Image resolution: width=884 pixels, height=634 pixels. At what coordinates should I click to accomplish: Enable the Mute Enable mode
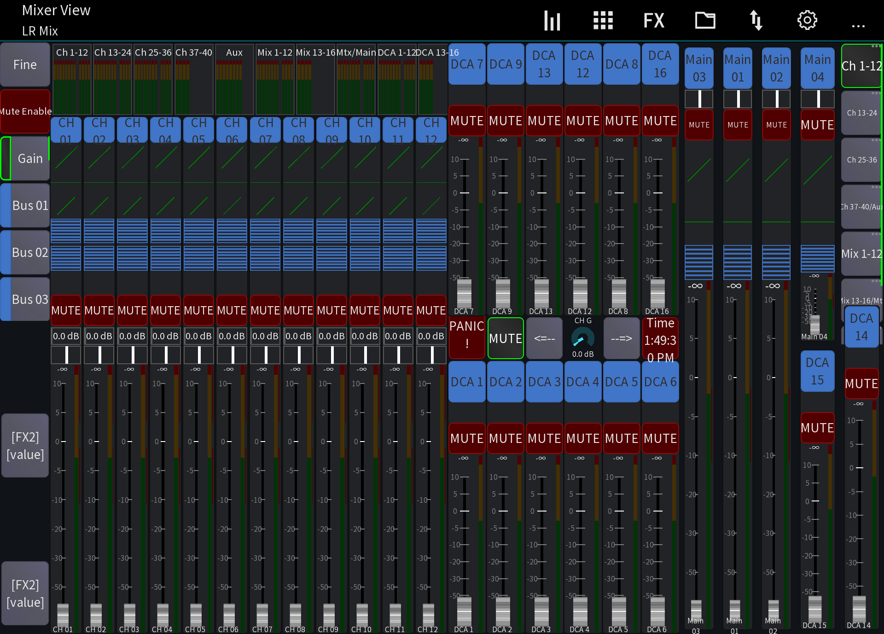pyautogui.click(x=25, y=111)
